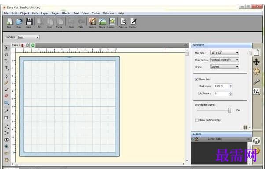Open the Library toolbar icon
The width and height of the screenshot is (265, 169).
[112, 22]
